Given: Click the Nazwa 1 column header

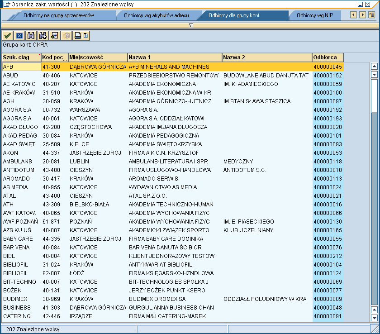Looking at the screenshot, I should [175, 57].
